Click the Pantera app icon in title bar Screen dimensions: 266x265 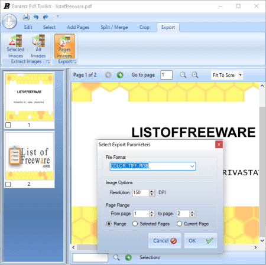click(7, 6)
